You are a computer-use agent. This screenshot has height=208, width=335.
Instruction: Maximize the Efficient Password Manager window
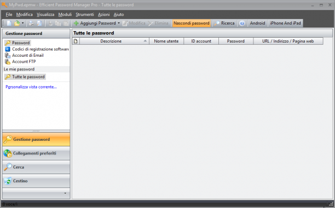(321, 5)
